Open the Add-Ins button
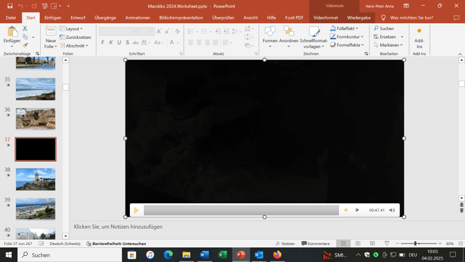The width and height of the screenshot is (465, 262). click(419, 38)
